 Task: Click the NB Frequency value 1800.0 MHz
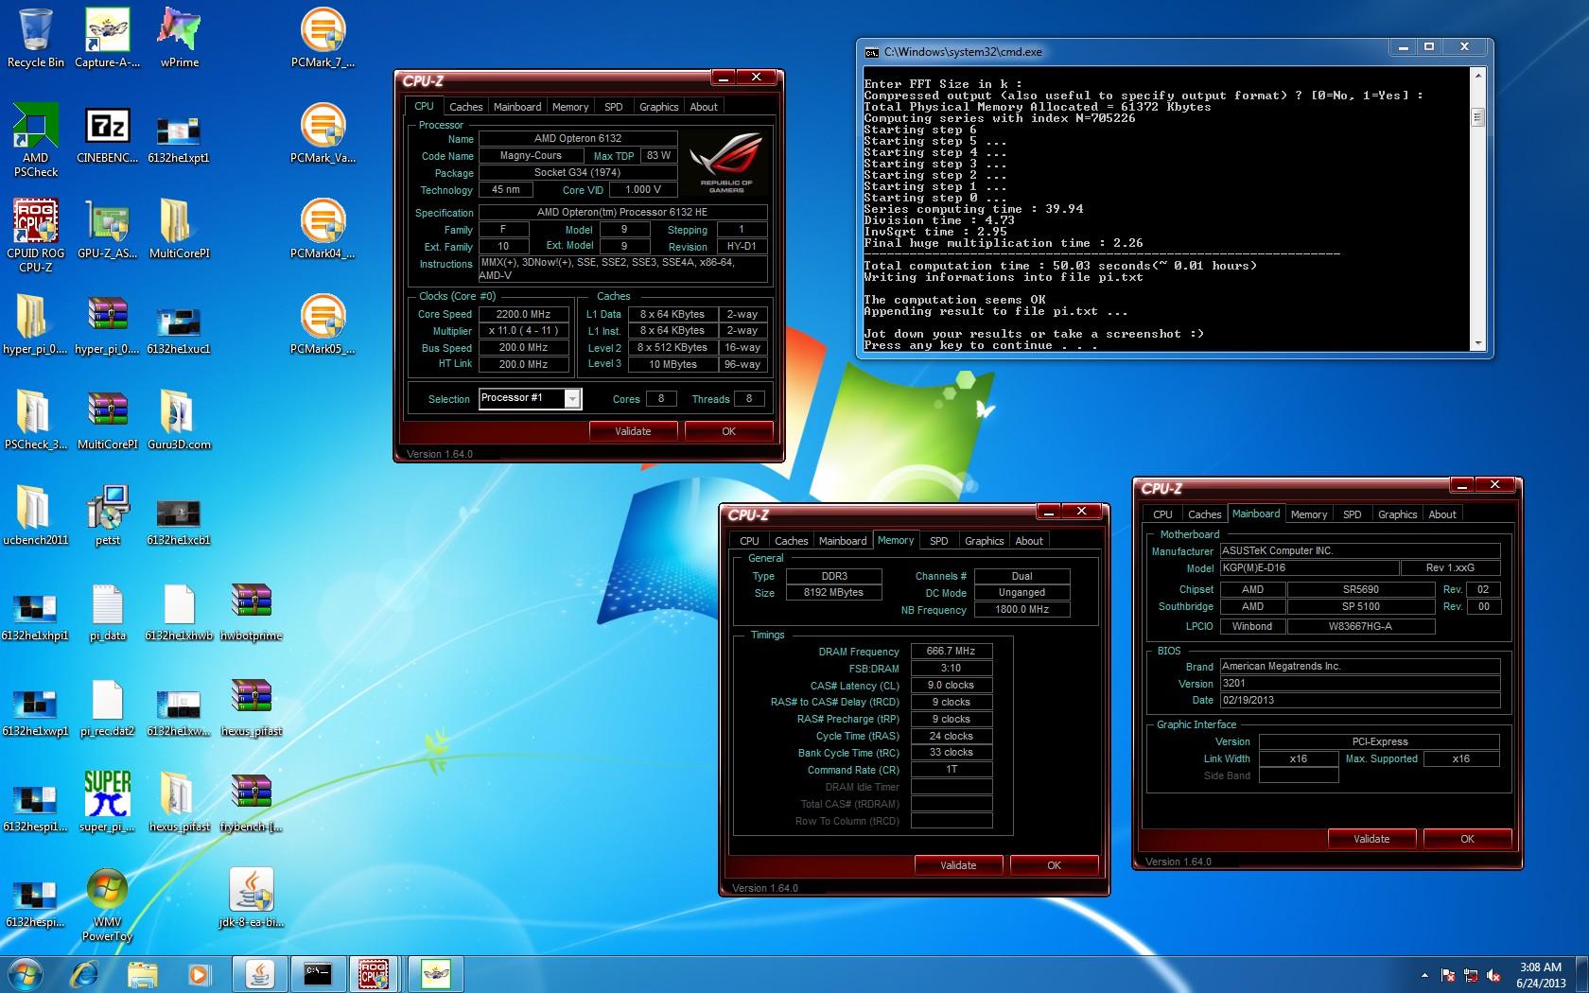point(1021,609)
